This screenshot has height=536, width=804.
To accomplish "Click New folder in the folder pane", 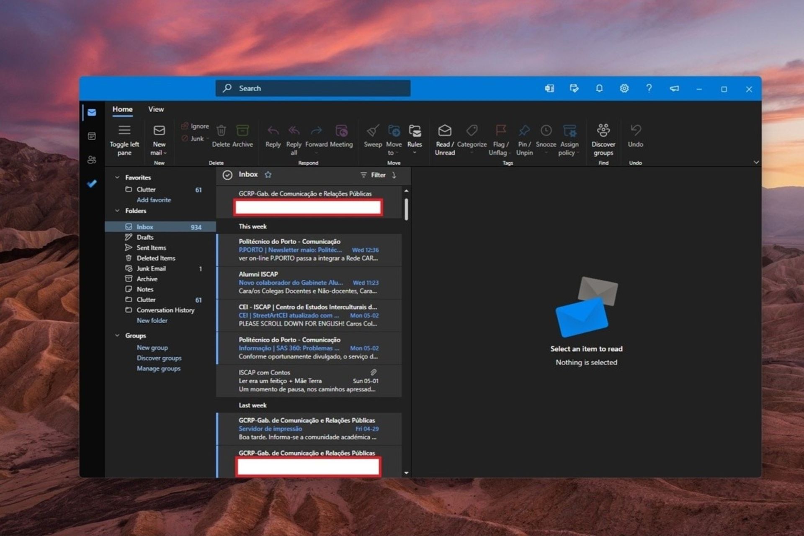I will pos(152,320).
